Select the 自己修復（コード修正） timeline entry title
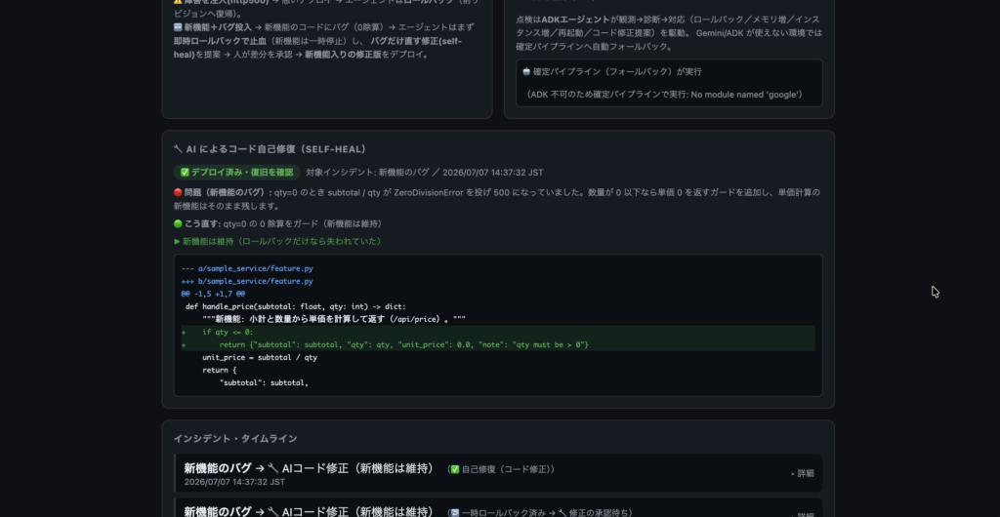Viewport: 1000px width, 517px height. (x=309, y=468)
